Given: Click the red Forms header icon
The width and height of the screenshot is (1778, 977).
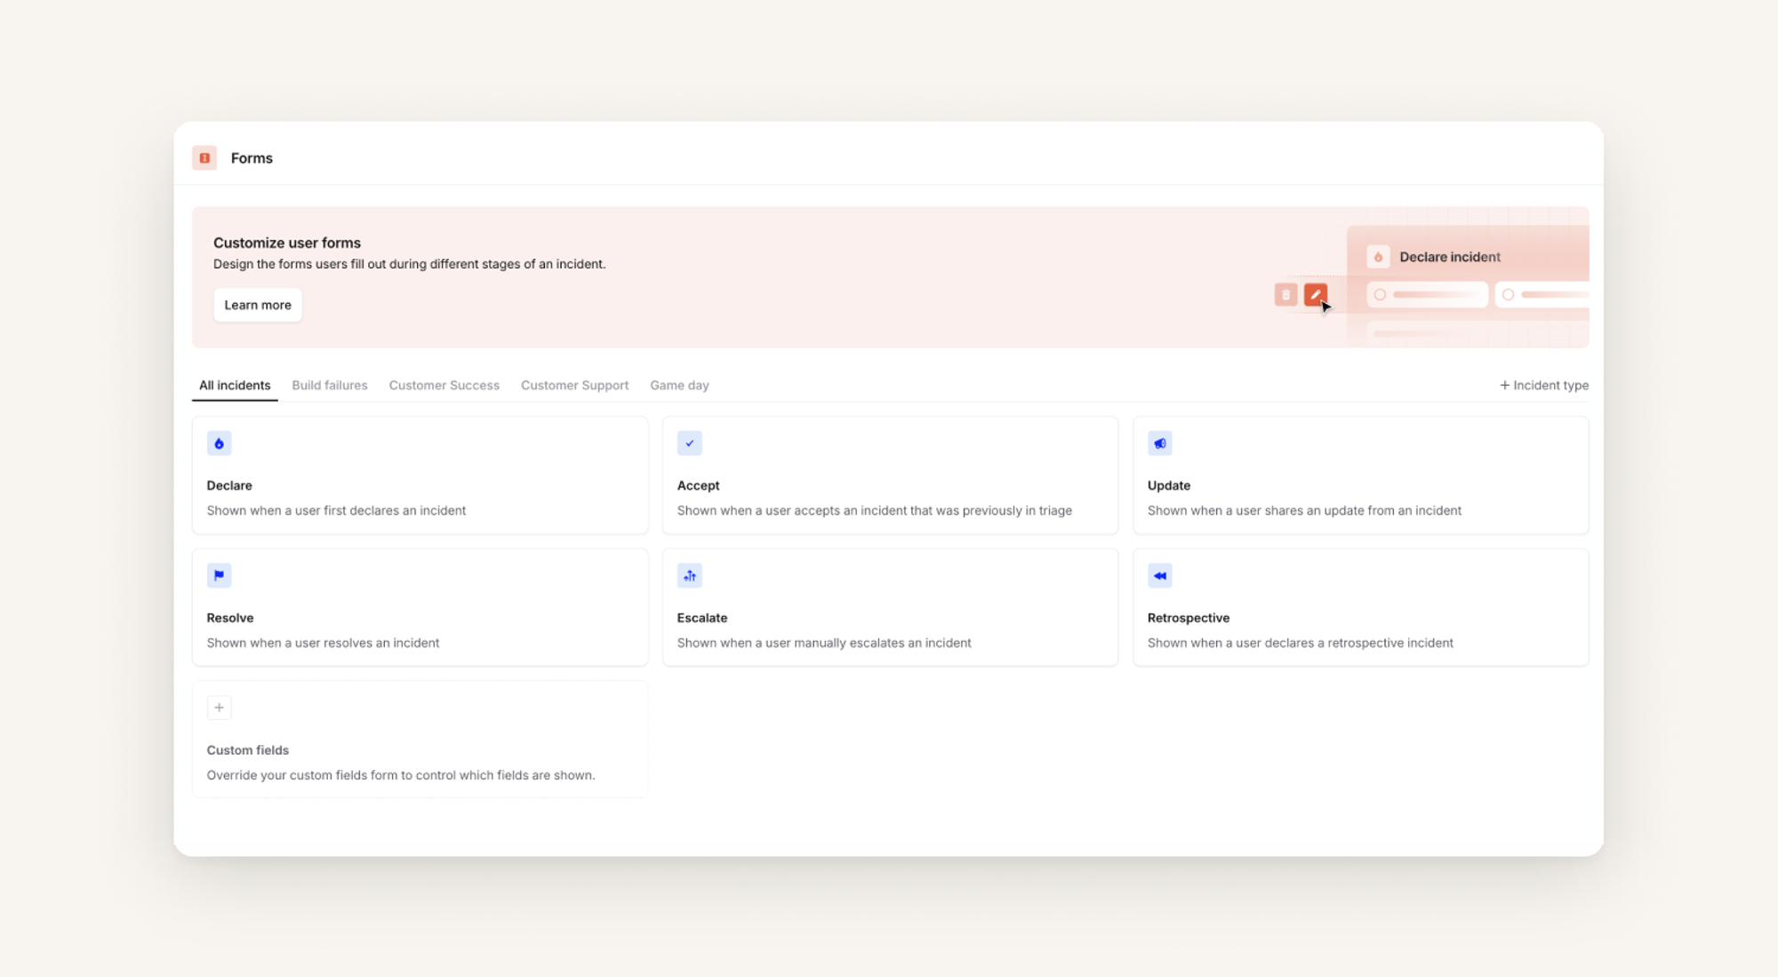Looking at the screenshot, I should click(x=204, y=158).
